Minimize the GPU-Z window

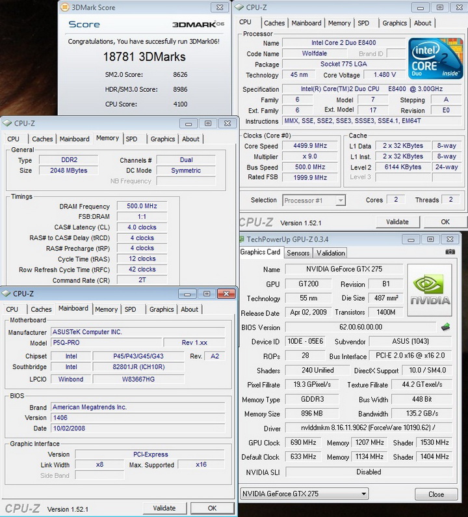click(x=411, y=240)
